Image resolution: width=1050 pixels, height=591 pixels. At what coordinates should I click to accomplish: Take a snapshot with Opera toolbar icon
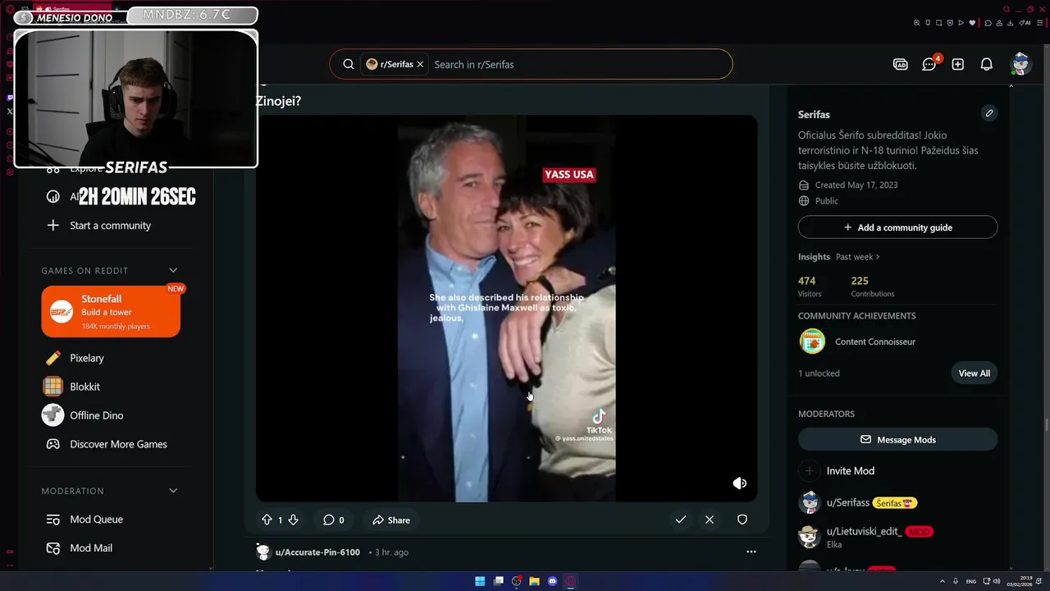point(939,23)
